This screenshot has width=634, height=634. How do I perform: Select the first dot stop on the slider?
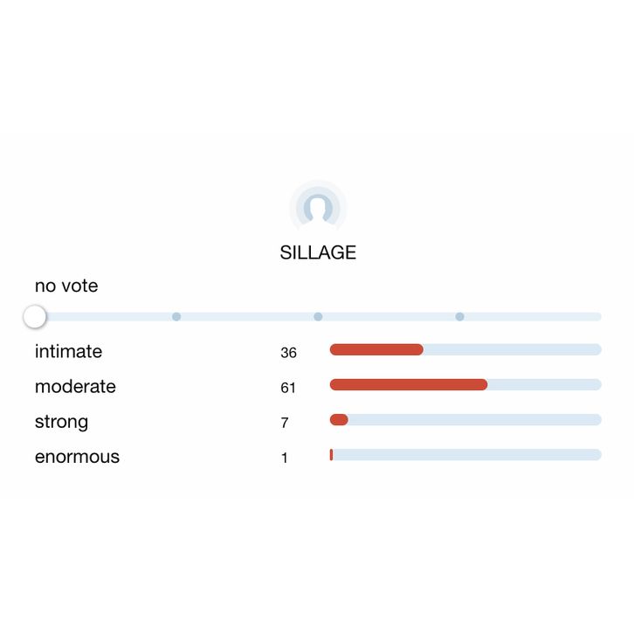176,317
